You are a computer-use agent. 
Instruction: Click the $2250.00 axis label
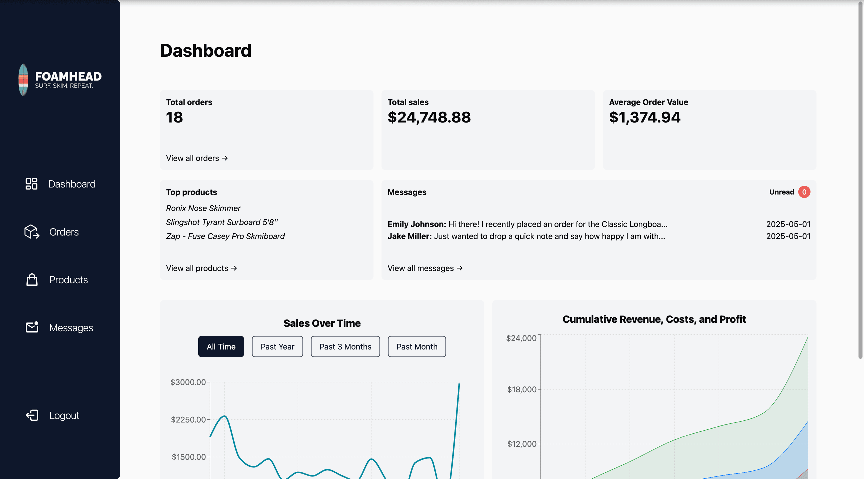[188, 420]
